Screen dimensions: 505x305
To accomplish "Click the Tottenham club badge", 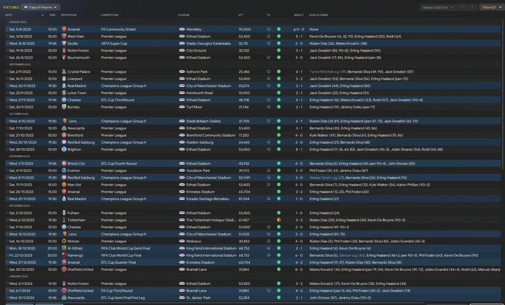I will (x=64, y=220).
